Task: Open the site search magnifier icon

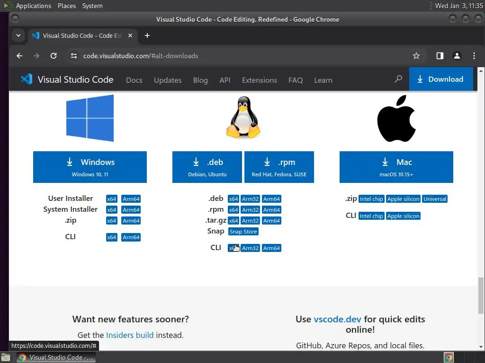Action: tap(398, 79)
